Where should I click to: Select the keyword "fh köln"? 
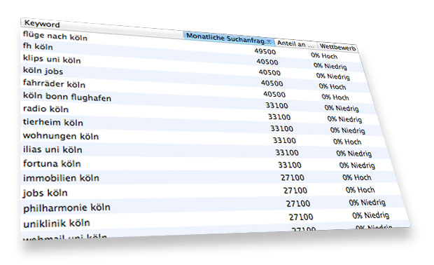(x=38, y=46)
